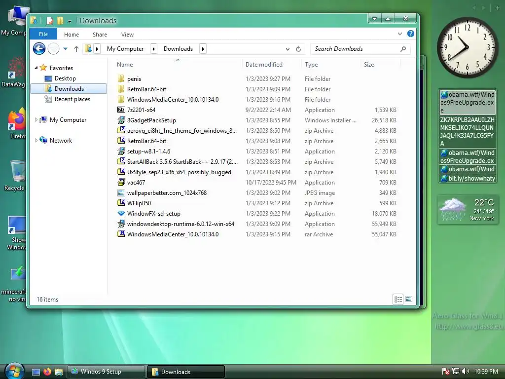Click the Search Downloads field

click(360, 49)
